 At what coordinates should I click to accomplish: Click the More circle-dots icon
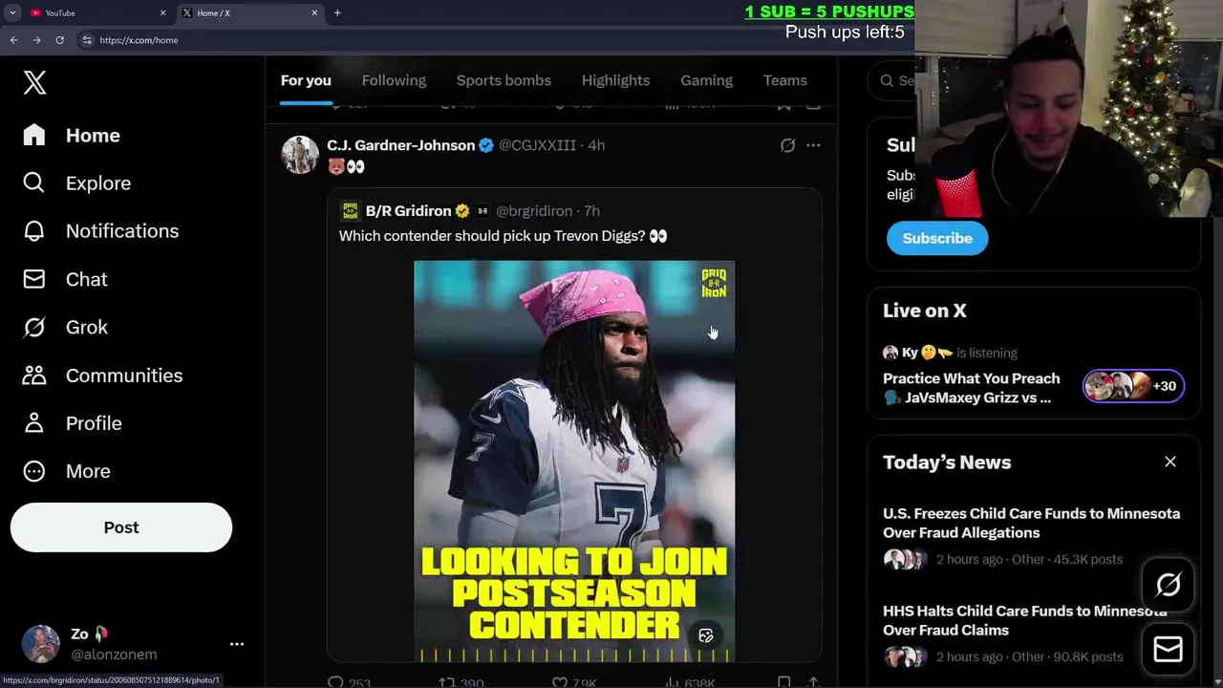(34, 471)
